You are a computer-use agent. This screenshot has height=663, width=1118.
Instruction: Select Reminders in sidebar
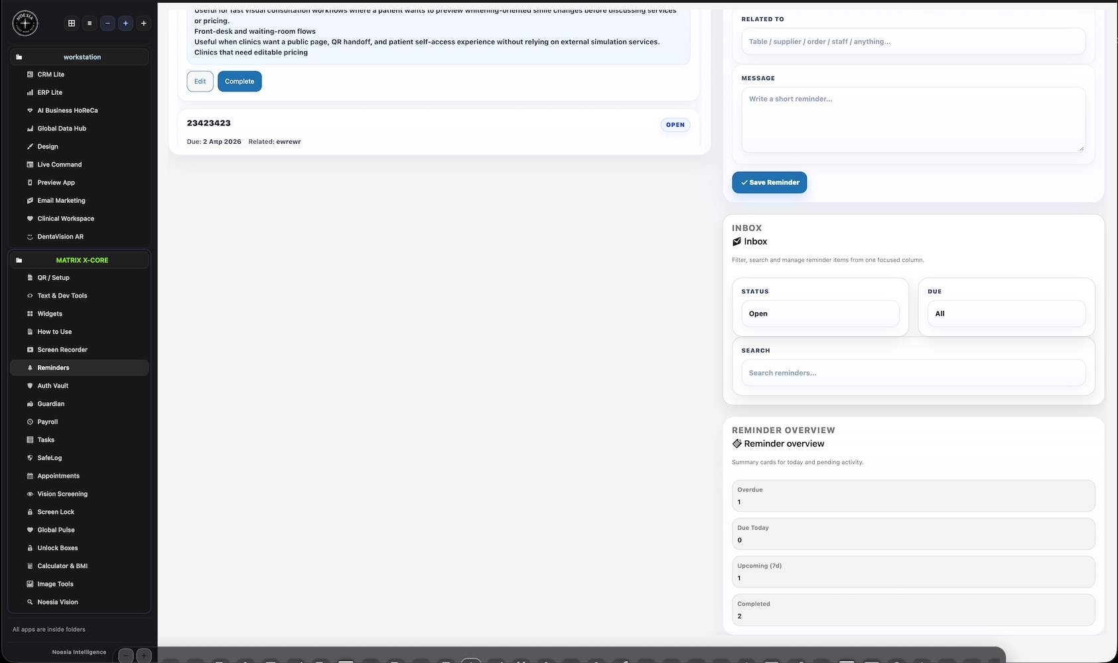(80, 367)
